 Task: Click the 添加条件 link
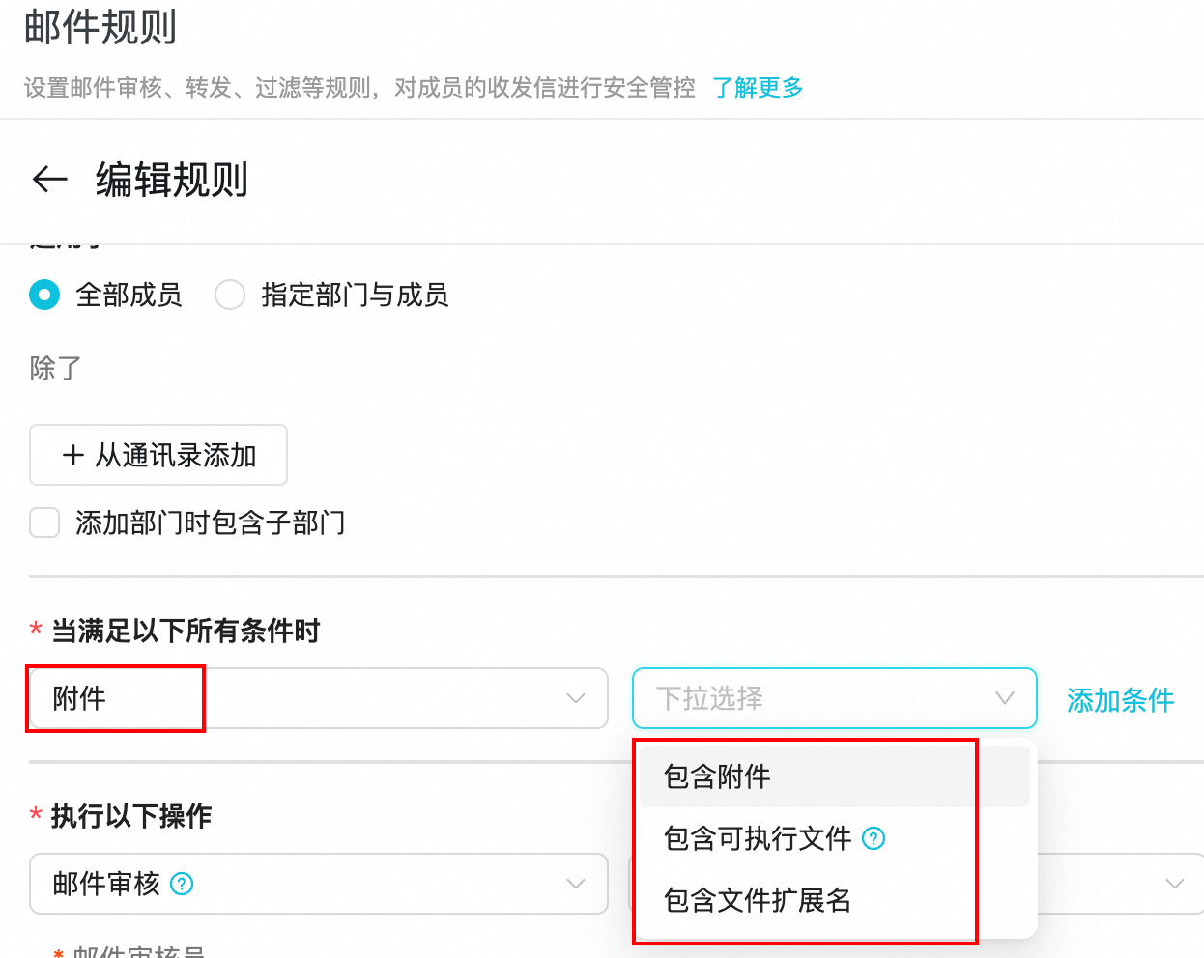(x=1120, y=700)
